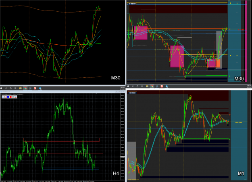Open File Explorer in taskbar above M1 chart
This screenshot has width=252, height=182.
(147, 86)
